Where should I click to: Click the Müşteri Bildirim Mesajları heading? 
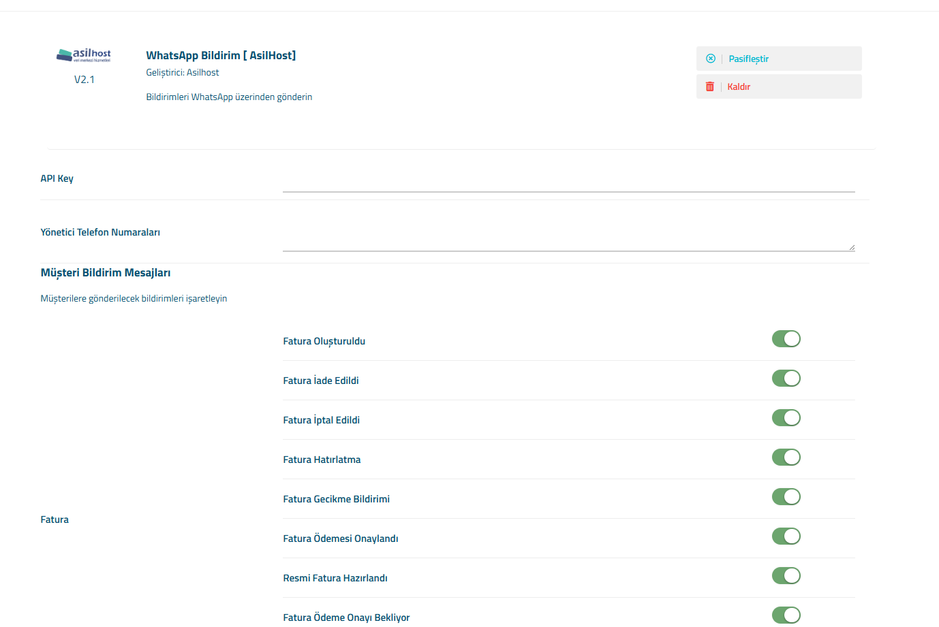tap(106, 273)
